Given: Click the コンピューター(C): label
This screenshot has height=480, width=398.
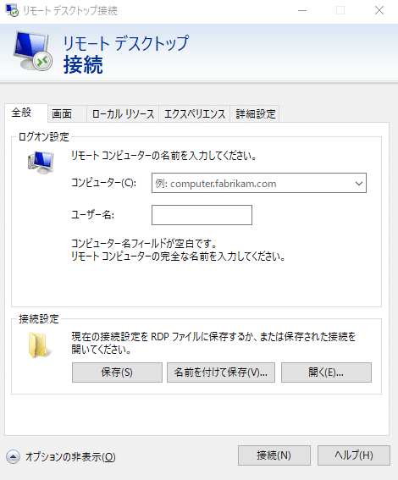Looking at the screenshot, I should point(104,183).
